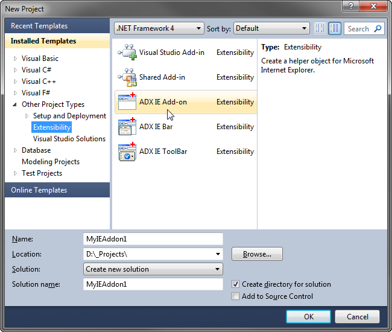Screen dimensions: 392x332
Task: Expand the Visual C# tree node
Action: (15, 70)
